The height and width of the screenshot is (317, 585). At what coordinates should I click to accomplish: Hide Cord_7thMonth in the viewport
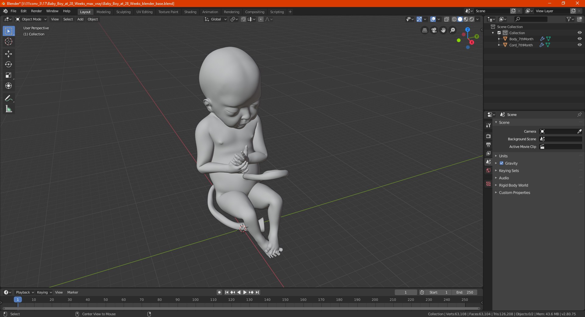(580, 45)
